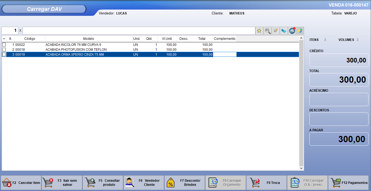Screen dimensions: 371x191
Task: Click the blue ticket coupon icon
Action: click(284, 31)
